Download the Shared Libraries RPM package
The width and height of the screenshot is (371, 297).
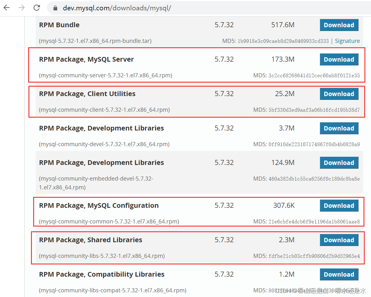point(339,240)
